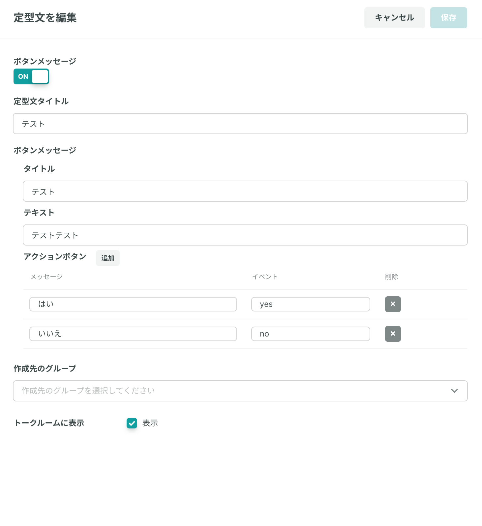Image resolution: width=482 pixels, height=526 pixels.
Task: Edit the はい message field
Action: [133, 304]
